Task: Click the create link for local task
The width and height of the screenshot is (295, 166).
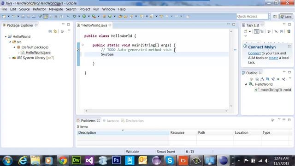Action: point(273,58)
